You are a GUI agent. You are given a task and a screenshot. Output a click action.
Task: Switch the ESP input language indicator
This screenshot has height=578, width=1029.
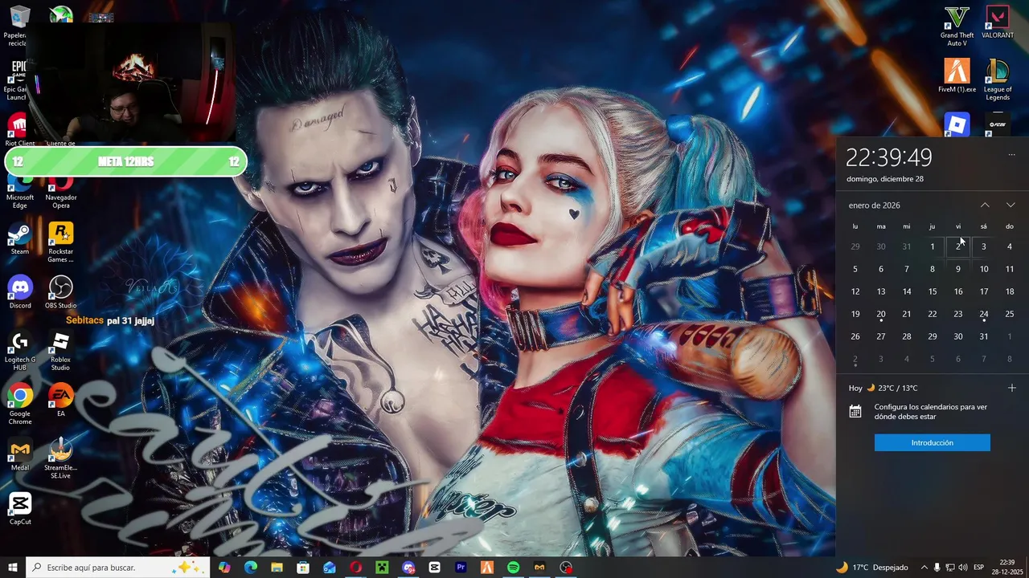point(979,568)
